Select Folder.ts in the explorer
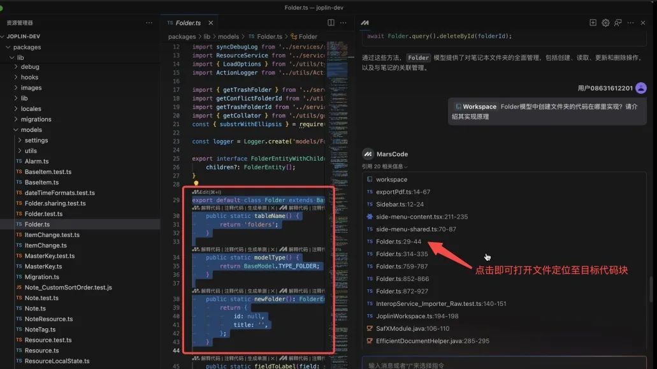Viewport: 657px width, 369px height. (37, 224)
